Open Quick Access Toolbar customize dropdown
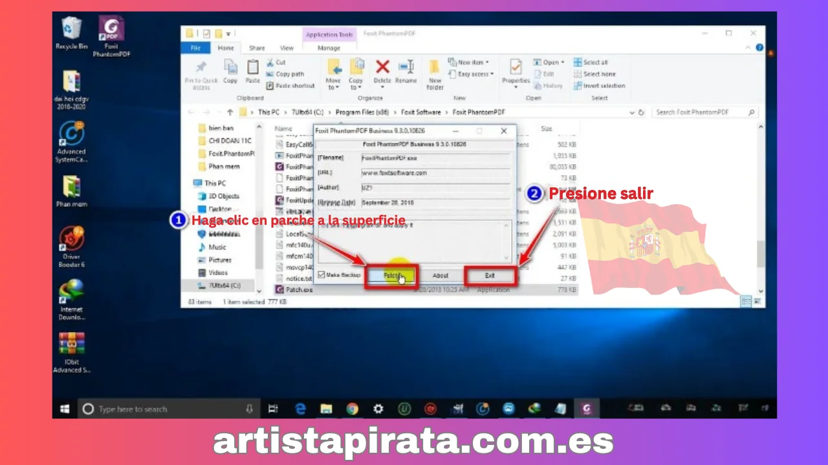The height and width of the screenshot is (465, 828). pyautogui.click(x=228, y=34)
